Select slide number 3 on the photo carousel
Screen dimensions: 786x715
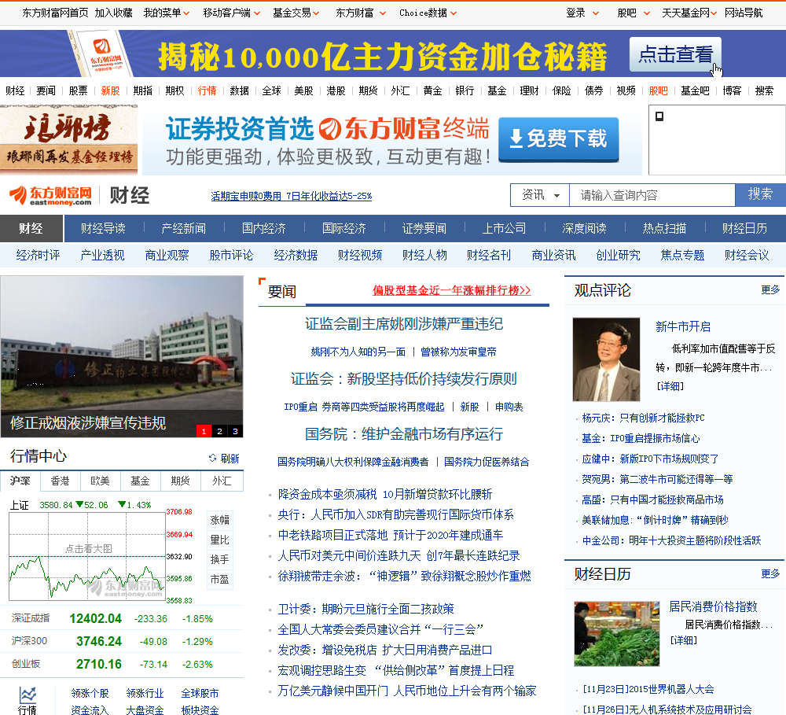(235, 431)
